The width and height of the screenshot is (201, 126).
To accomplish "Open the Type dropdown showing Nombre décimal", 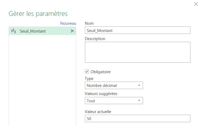I will (114, 85).
